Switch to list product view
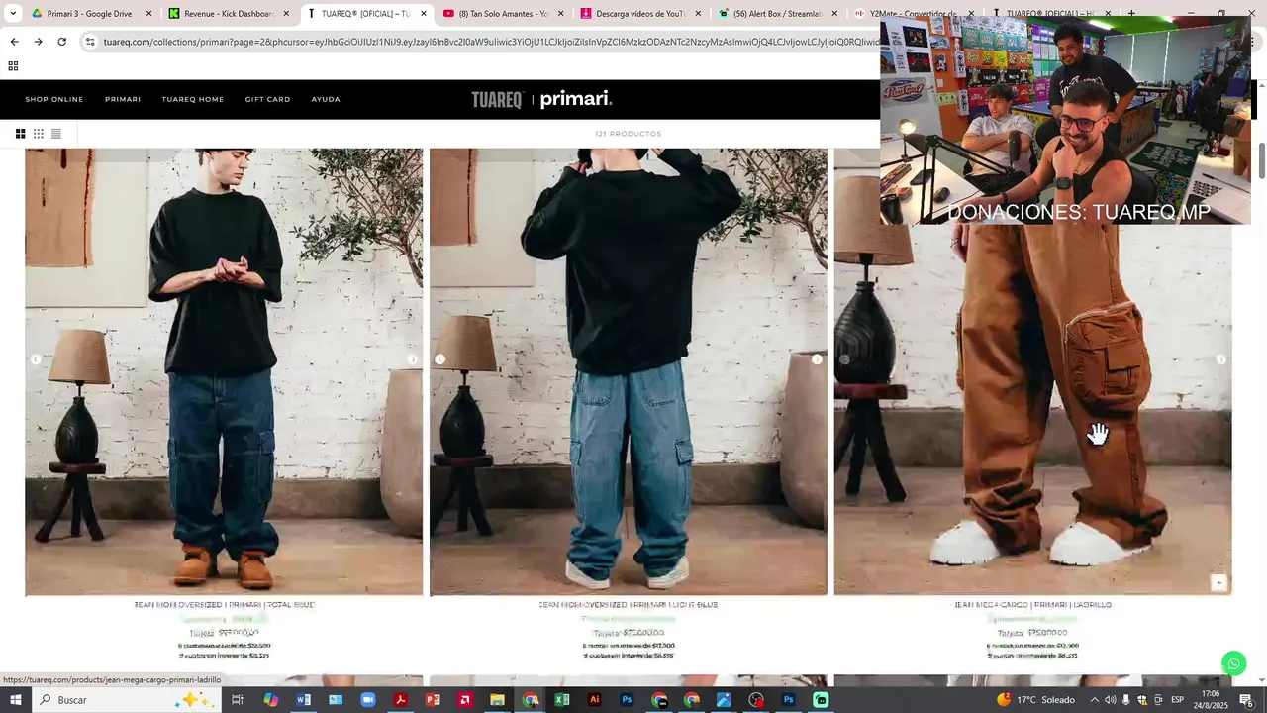The width and height of the screenshot is (1267, 713). point(56,134)
